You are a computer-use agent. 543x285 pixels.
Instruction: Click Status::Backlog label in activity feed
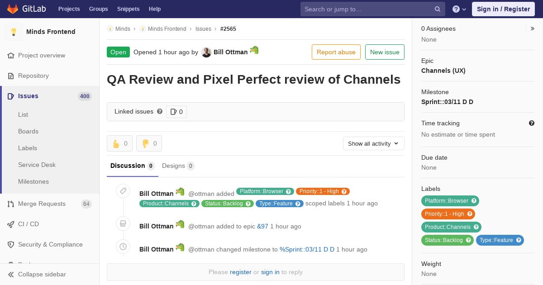tap(224, 204)
